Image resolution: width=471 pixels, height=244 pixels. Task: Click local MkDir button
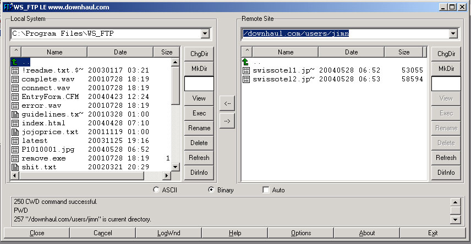click(x=199, y=69)
